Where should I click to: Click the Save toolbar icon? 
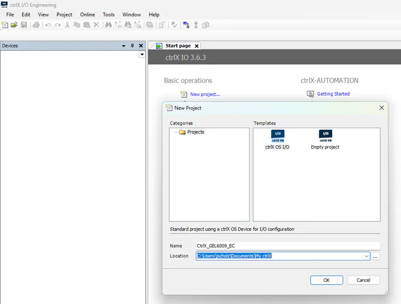tap(24, 25)
